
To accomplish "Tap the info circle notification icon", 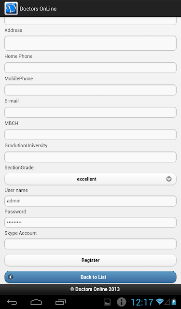I will pyautogui.click(x=122, y=302).
